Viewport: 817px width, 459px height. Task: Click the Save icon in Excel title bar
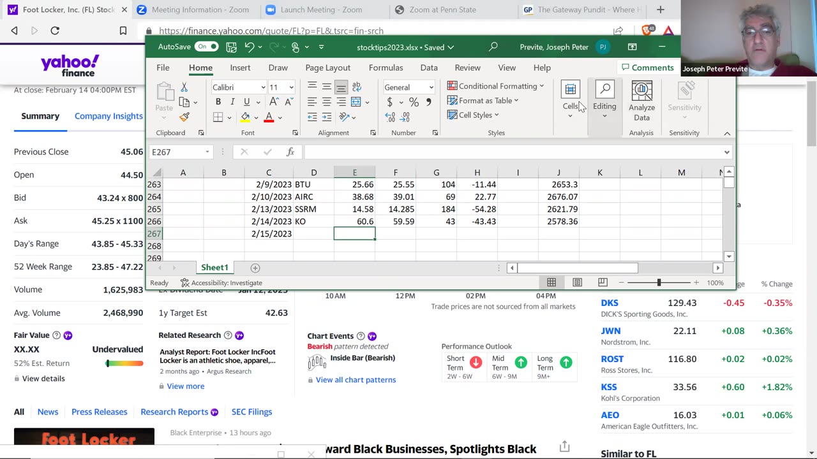click(231, 47)
